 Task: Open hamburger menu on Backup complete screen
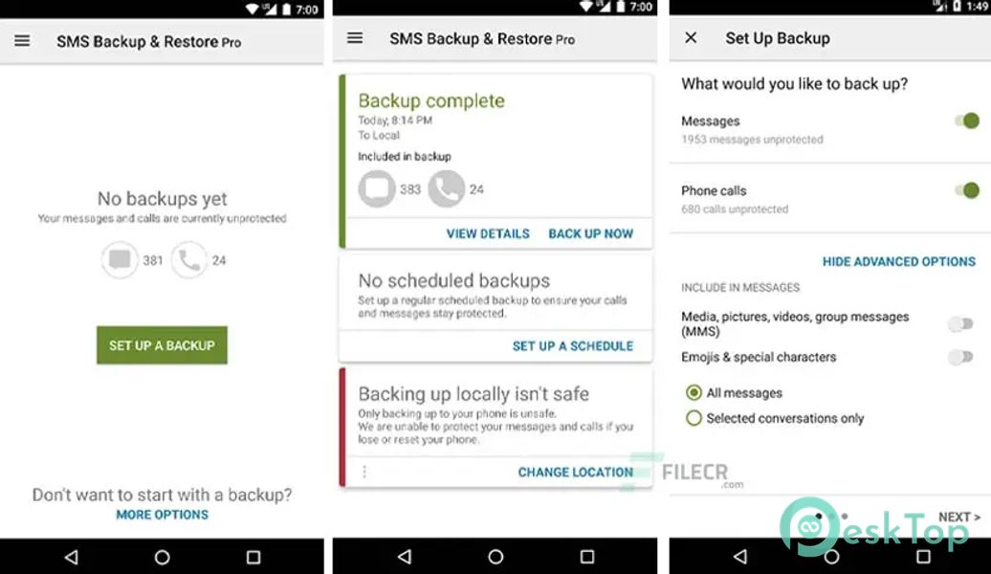[x=355, y=38]
